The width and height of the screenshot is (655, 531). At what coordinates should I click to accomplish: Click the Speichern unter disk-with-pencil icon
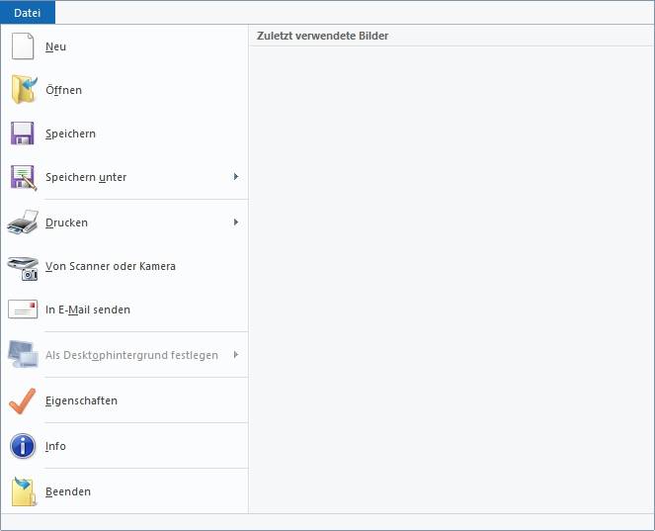coord(24,177)
